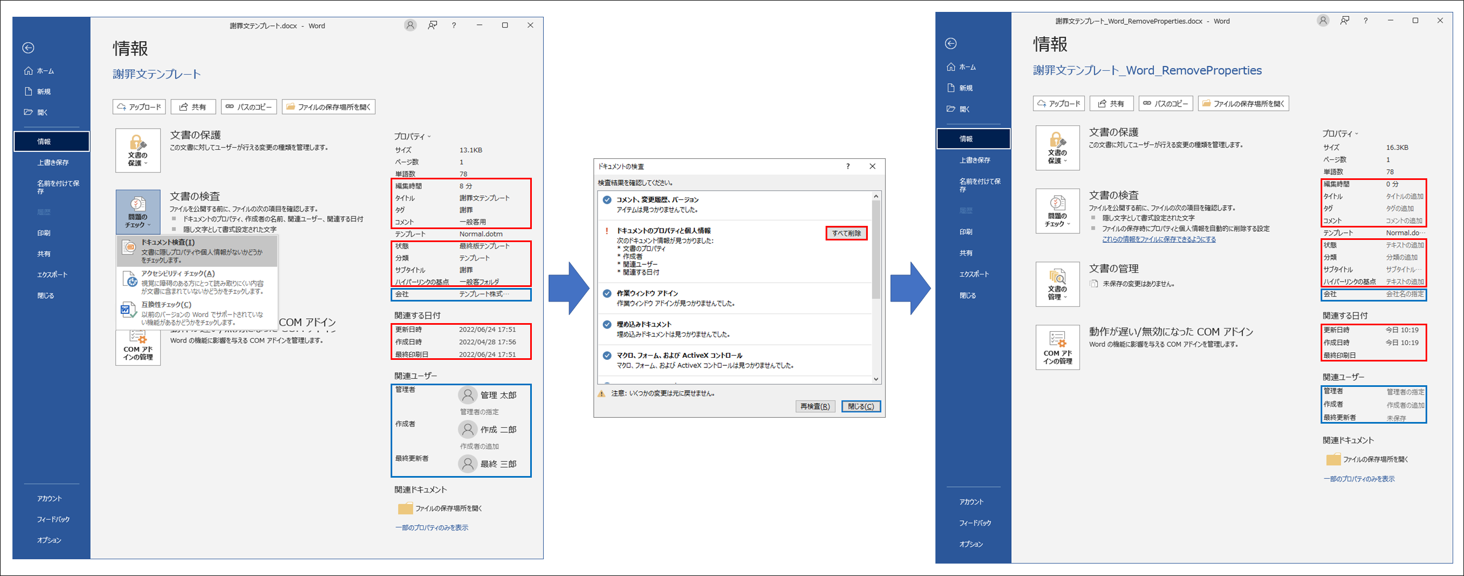Image resolution: width=1464 pixels, height=576 pixels.
Task: Select 共有 in right window sidebar
Action: coord(966,253)
